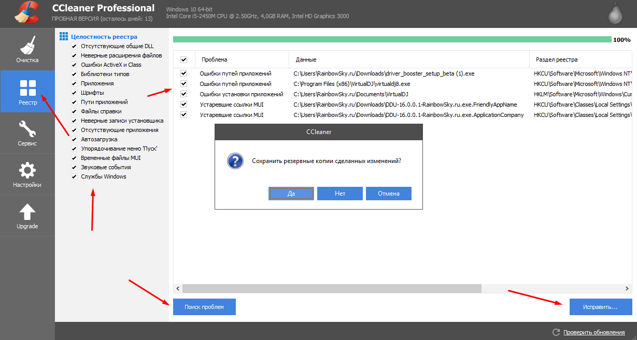Open the Сервис wrench section
This screenshot has height=340, width=637.
pyautogui.click(x=27, y=133)
